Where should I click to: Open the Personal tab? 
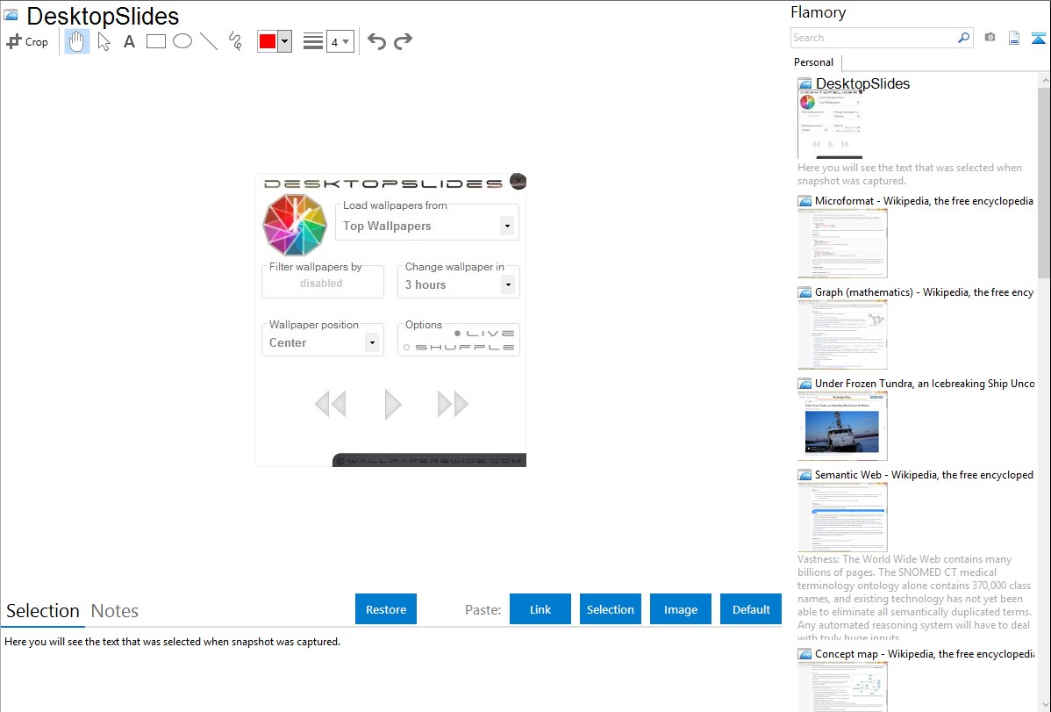[814, 62]
